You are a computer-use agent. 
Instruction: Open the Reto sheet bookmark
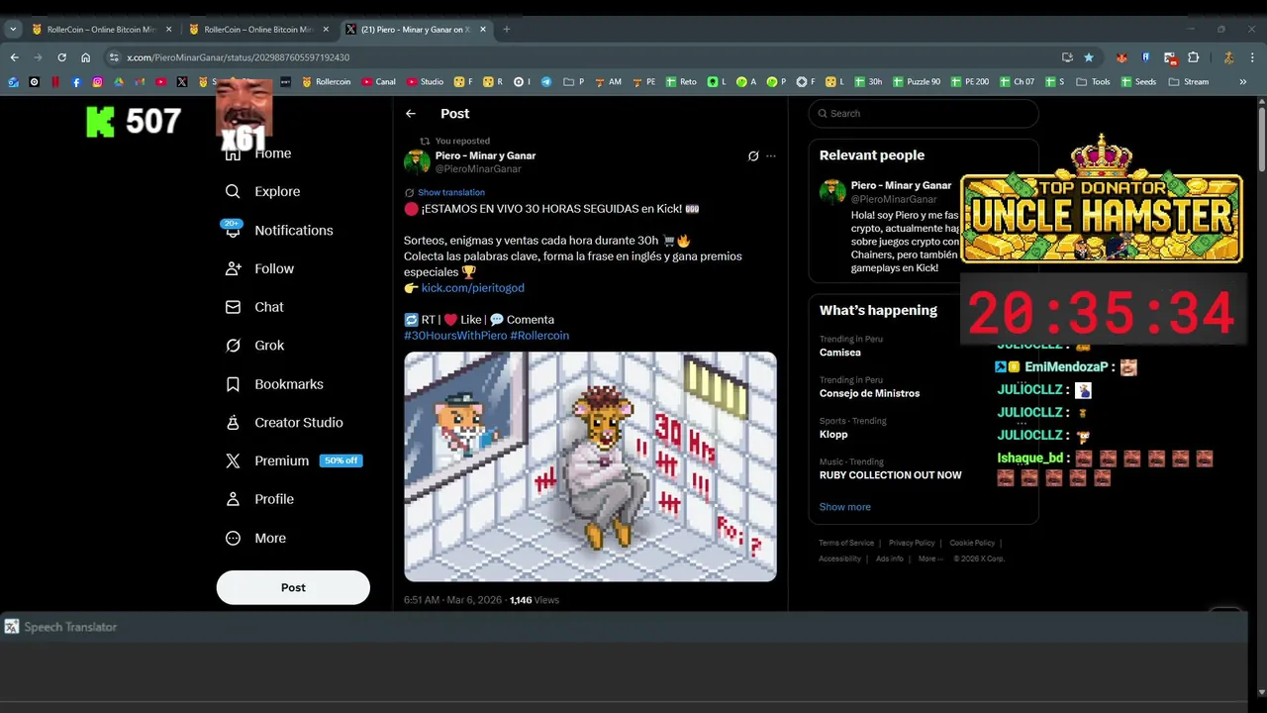point(681,82)
